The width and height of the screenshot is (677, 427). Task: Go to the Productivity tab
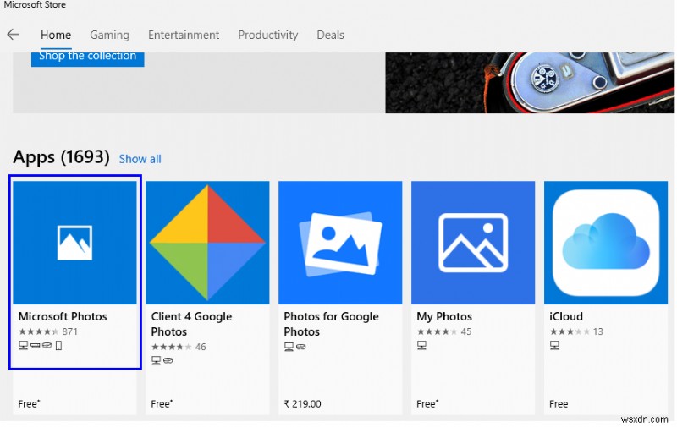[267, 35]
